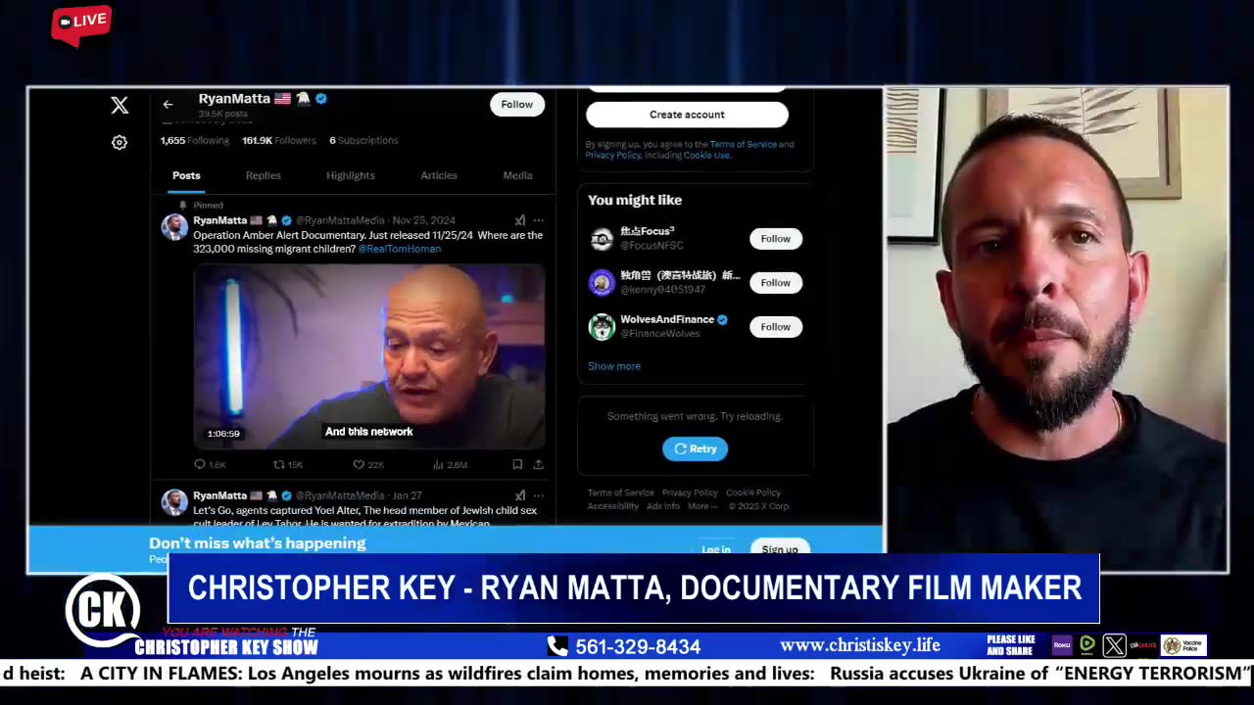Screen dimensions: 1254x705
Task: Click the Nov 25, 2024 post date
Action: 423,220
